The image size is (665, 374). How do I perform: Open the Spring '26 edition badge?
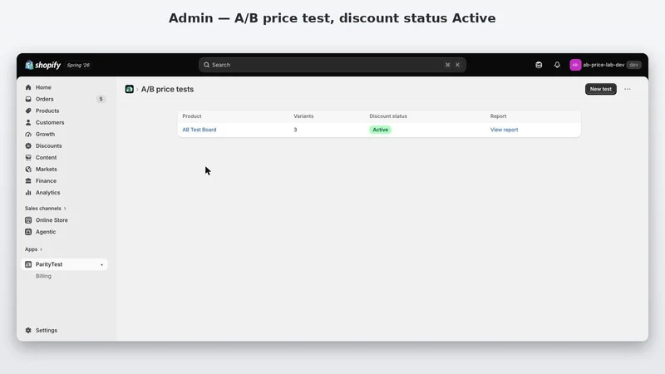[78, 65]
